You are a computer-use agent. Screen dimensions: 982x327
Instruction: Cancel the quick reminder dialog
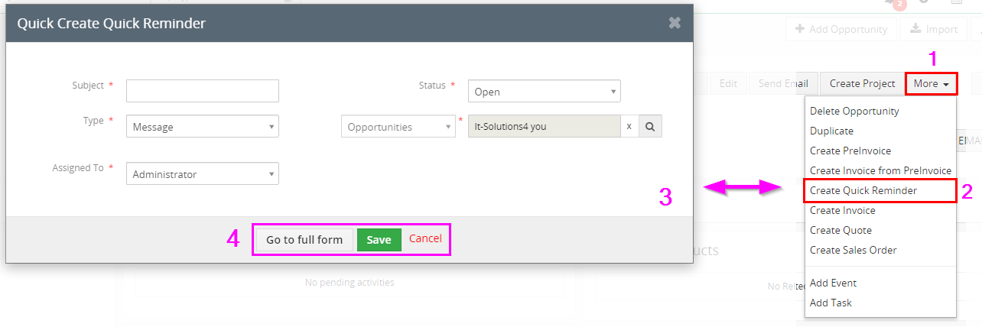point(425,238)
